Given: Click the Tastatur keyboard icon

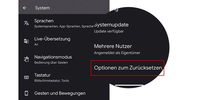Looking at the screenshot, I should (x=26, y=77).
